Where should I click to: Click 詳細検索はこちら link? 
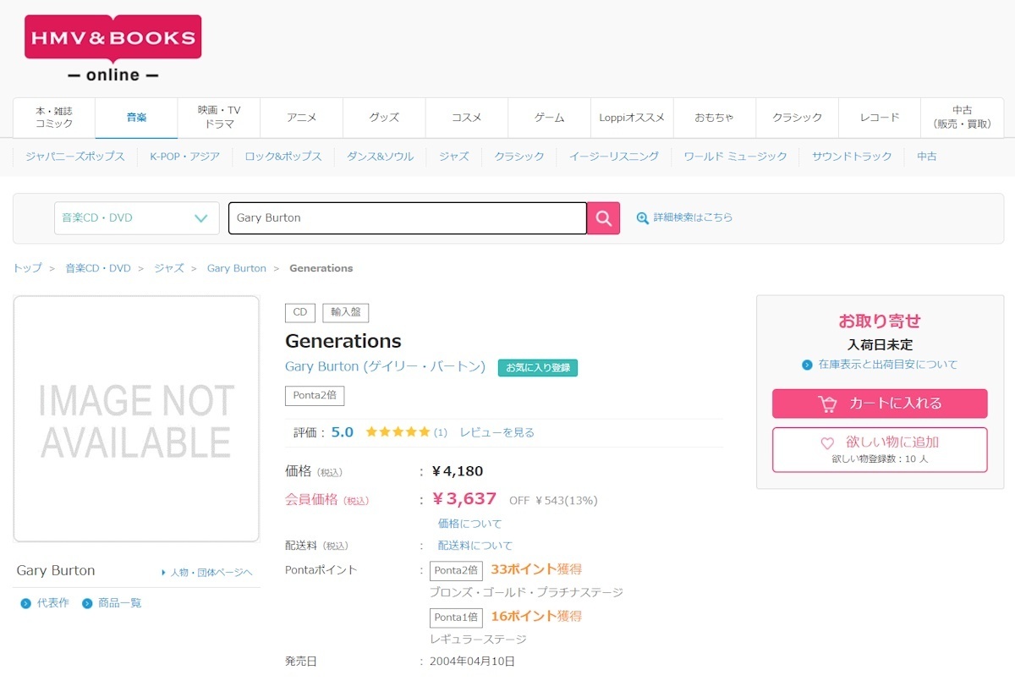pos(693,218)
